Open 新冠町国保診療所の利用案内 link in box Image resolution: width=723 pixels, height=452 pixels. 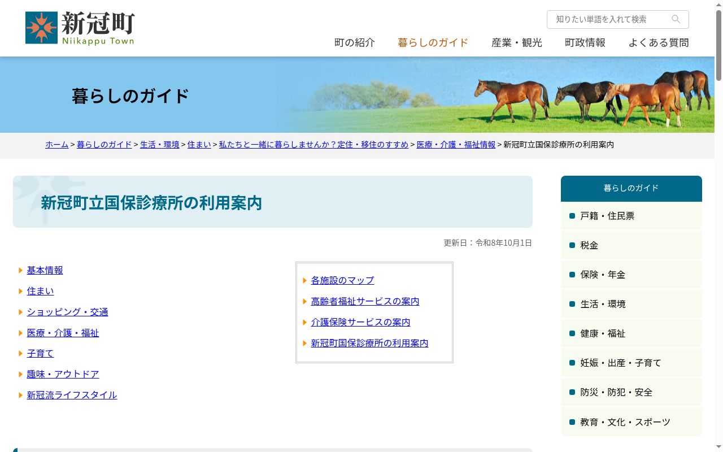[x=370, y=344]
